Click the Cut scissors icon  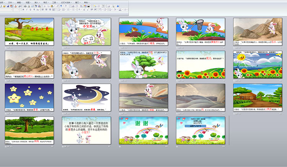click(45, 6)
